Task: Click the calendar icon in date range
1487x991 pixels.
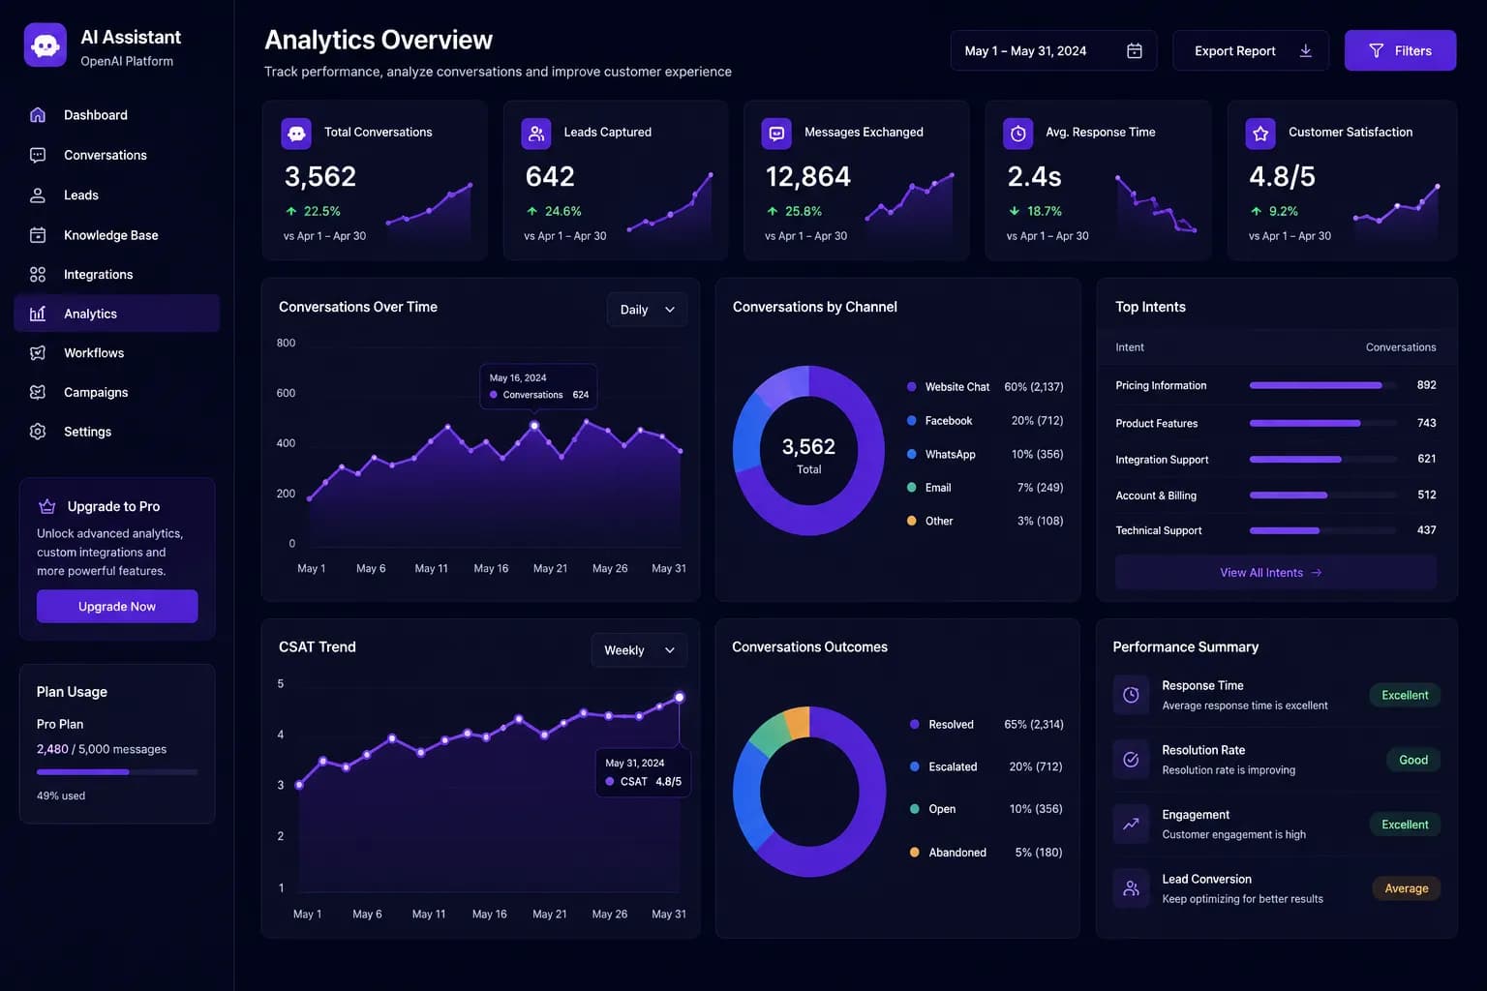Action: (1135, 51)
